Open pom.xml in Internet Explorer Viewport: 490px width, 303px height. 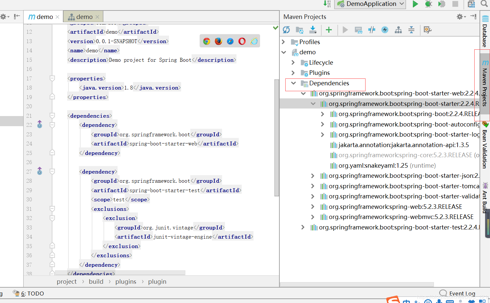(254, 41)
